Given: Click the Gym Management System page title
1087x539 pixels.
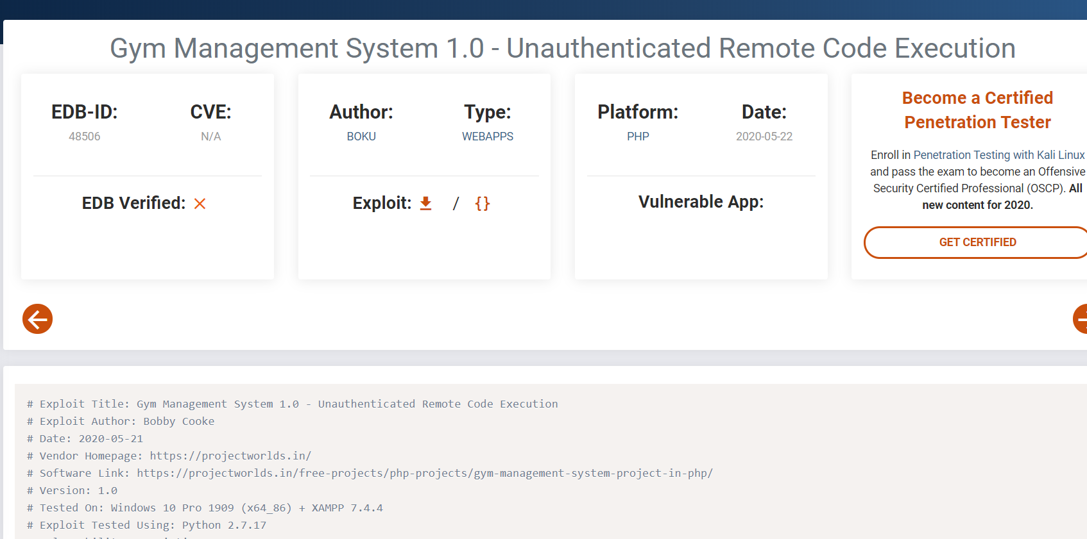Looking at the screenshot, I should pyautogui.click(x=563, y=48).
